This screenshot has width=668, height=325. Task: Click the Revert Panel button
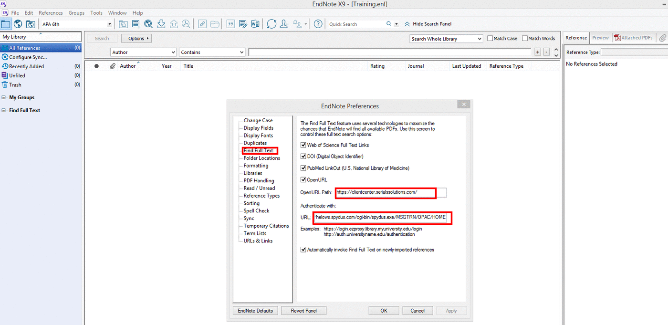pos(304,311)
